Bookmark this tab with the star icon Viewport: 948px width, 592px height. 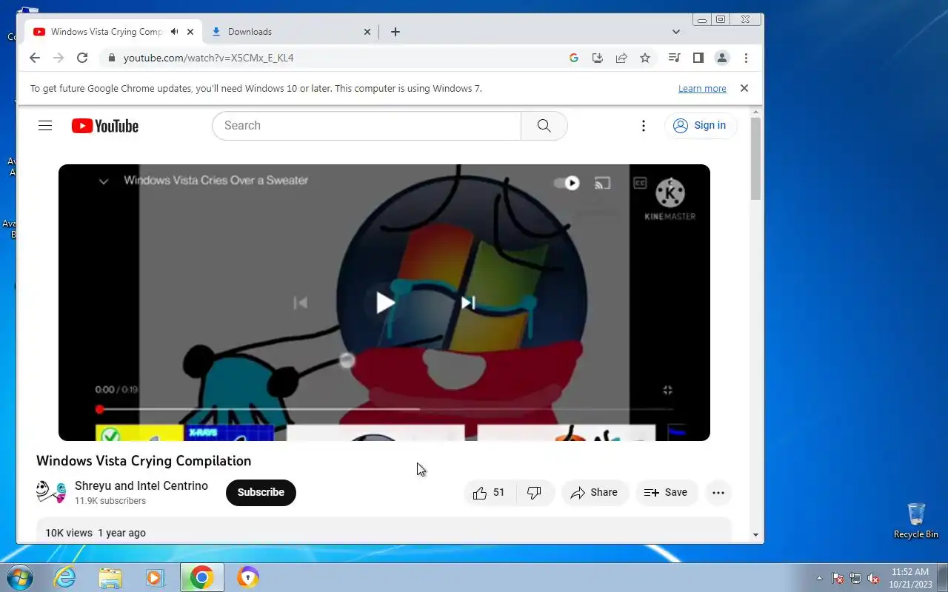[645, 58]
